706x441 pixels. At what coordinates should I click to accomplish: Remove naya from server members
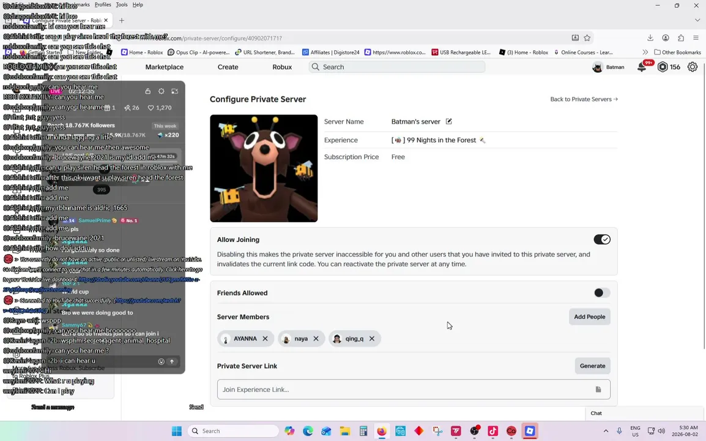pos(316,338)
